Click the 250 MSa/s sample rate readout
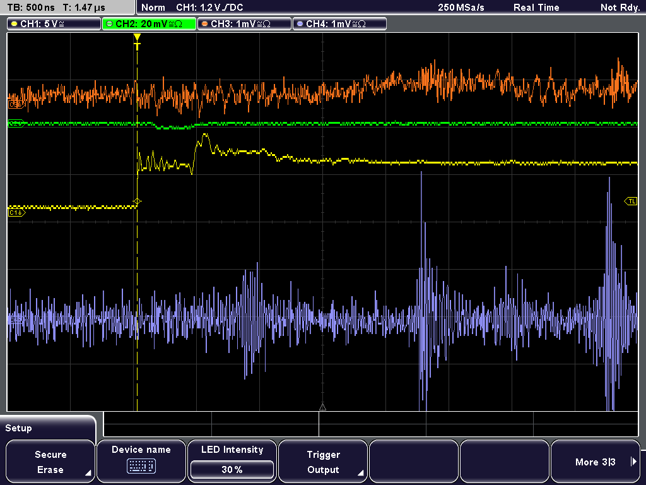 coord(461,8)
